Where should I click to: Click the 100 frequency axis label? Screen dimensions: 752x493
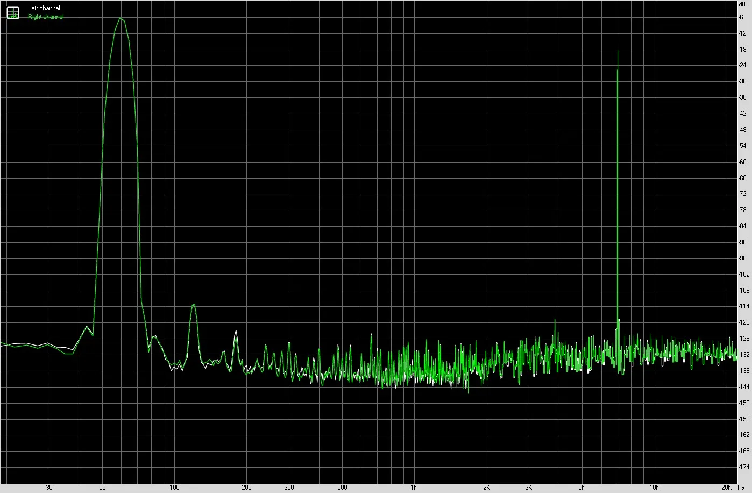pyautogui.click(x=174, y=488)
